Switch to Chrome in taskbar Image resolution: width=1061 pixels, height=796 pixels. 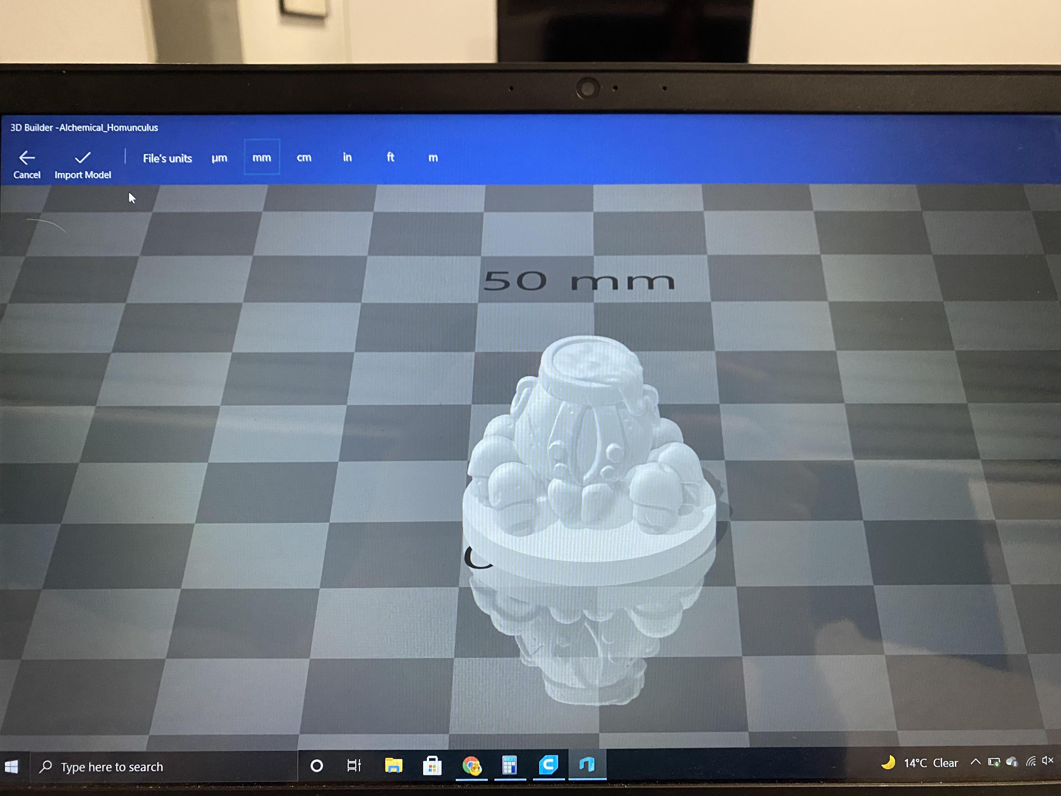(472, 766)
